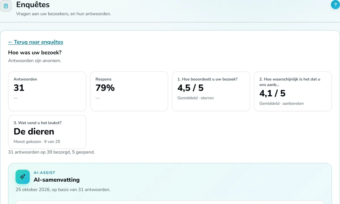Click 'Vragen aan uw bezoekers' subtitle
This screenshot has width=340, height=204.
tap(63, 14)
